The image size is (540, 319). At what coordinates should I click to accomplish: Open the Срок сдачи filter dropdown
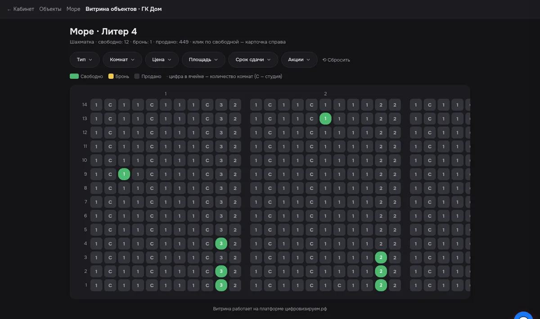[253, 59]
